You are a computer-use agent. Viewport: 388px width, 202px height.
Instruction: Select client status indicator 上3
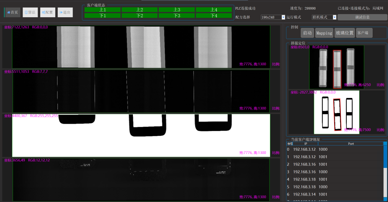pos(177,10)
